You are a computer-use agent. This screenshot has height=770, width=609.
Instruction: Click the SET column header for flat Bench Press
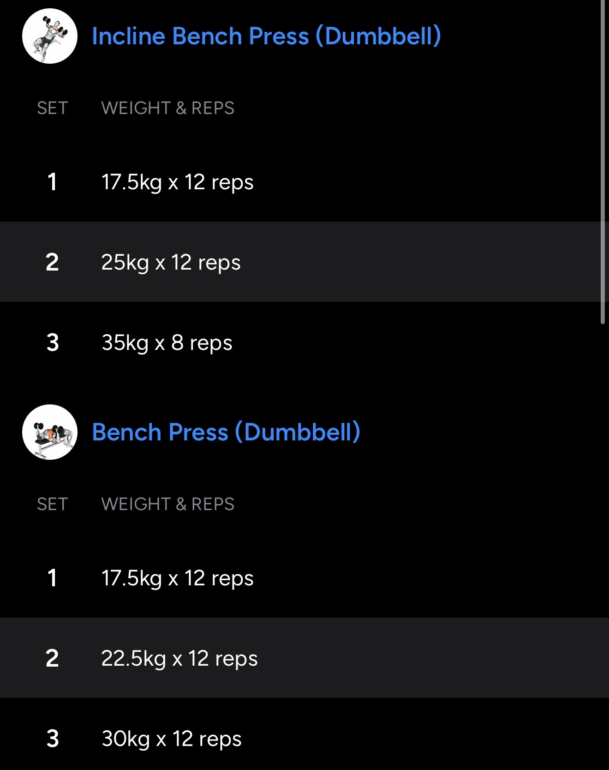point(53,504)
